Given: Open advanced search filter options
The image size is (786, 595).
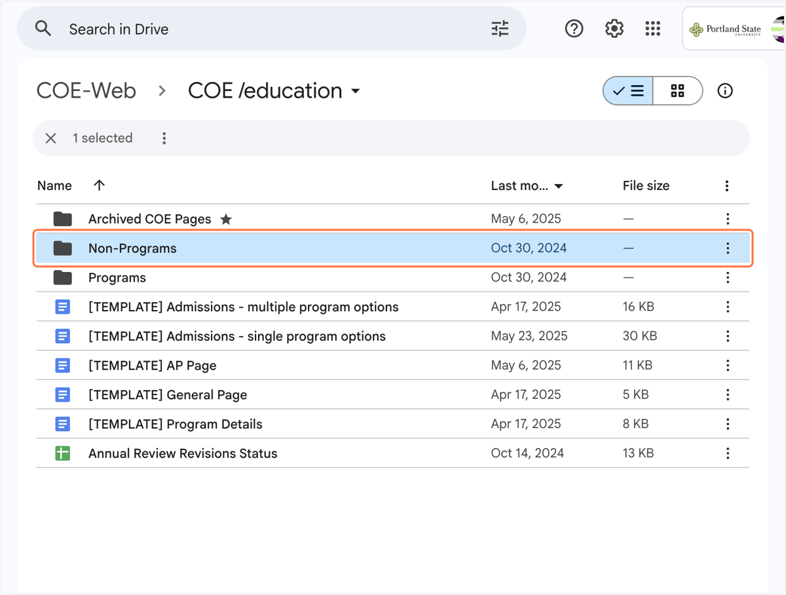Looking at the screenshot, I should [x=500, y=28].
